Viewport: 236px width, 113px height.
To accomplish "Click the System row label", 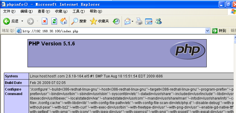I will tap(16, 76).
